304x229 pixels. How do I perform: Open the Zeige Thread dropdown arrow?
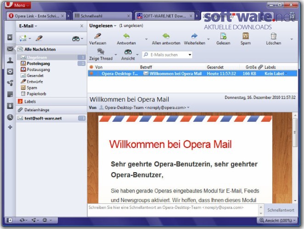(116, 55)
